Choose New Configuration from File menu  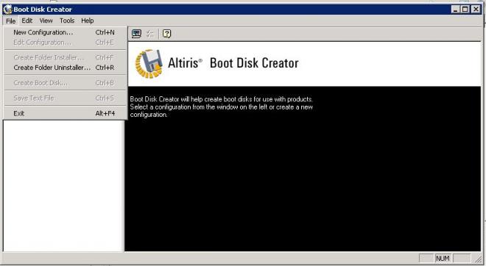tap(65, 32)
